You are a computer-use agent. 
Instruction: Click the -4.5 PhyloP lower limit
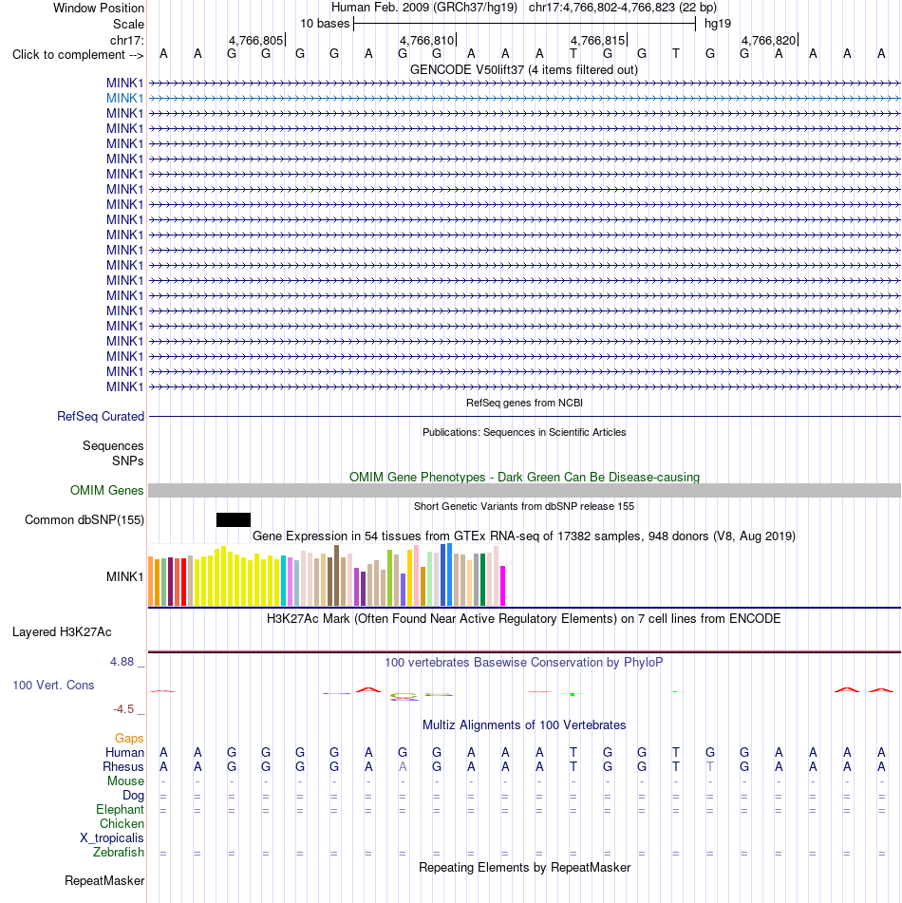123,709
